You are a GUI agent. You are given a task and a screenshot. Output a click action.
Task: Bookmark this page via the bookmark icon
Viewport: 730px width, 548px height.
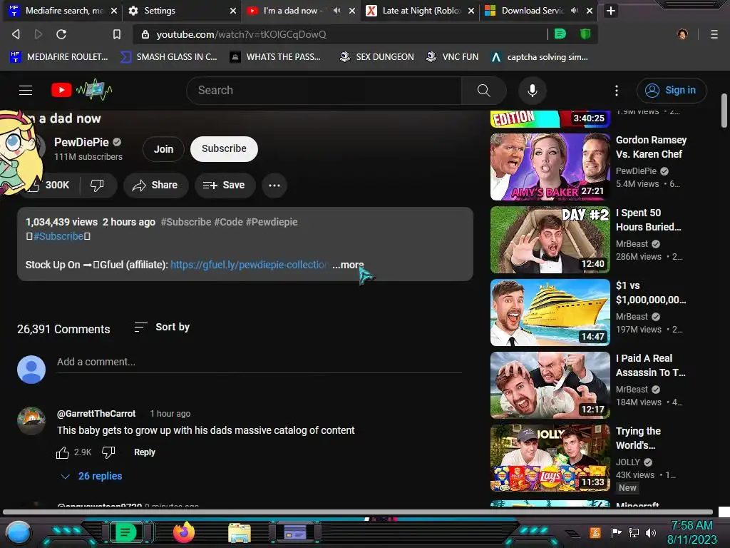point(117,34)
